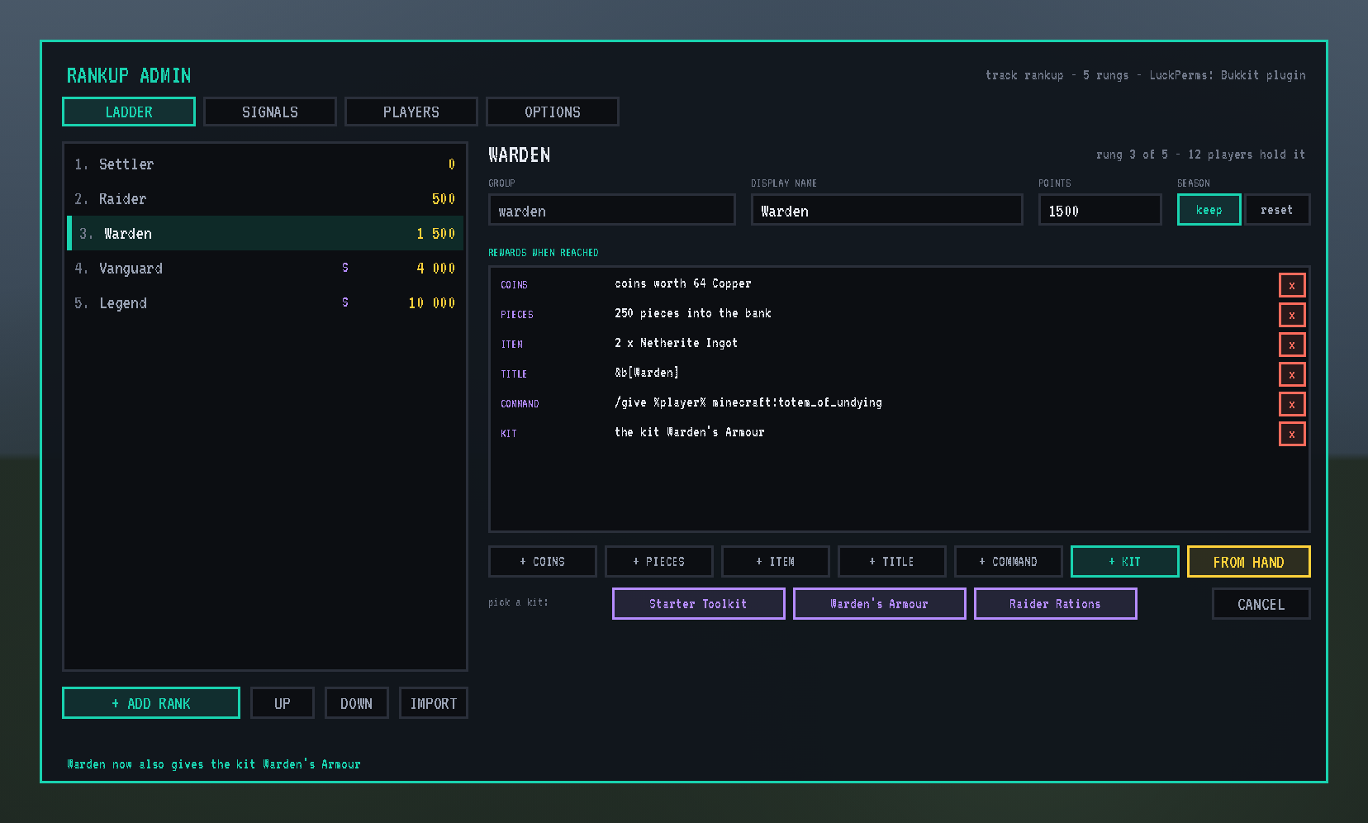
Task: Click status message about kit Warden's Armour
Action: click(214, 764)
